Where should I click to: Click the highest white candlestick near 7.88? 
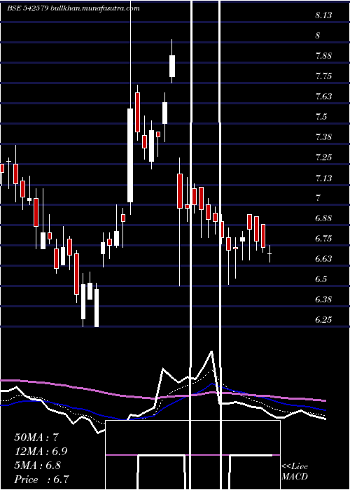(x=172, y=66)
